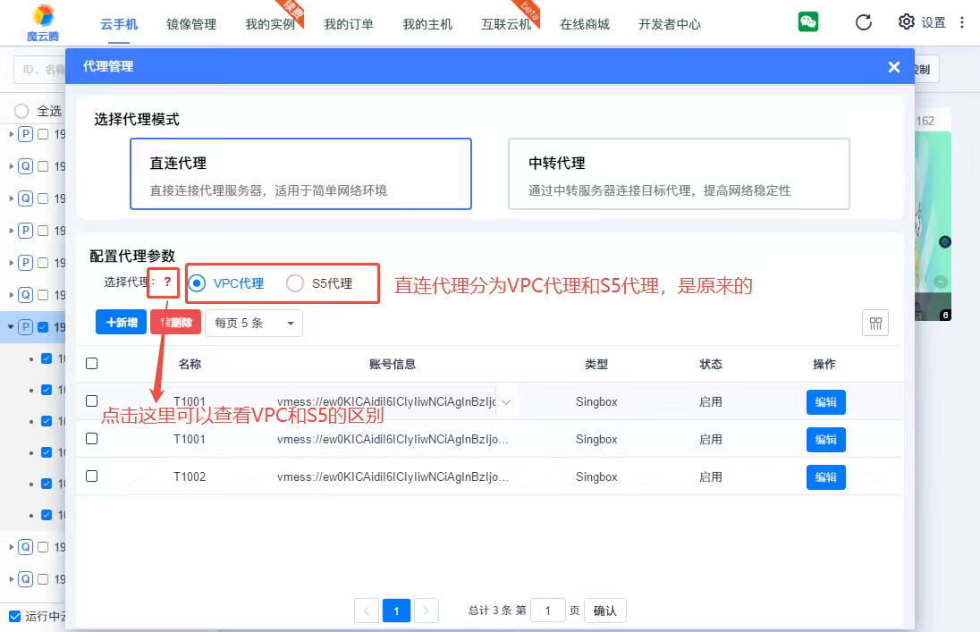980x632 pixels.
Task: Toggle the table header select-all checkbox
Action: 91,364
